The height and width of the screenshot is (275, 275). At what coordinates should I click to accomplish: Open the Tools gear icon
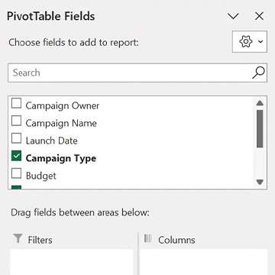246,41
